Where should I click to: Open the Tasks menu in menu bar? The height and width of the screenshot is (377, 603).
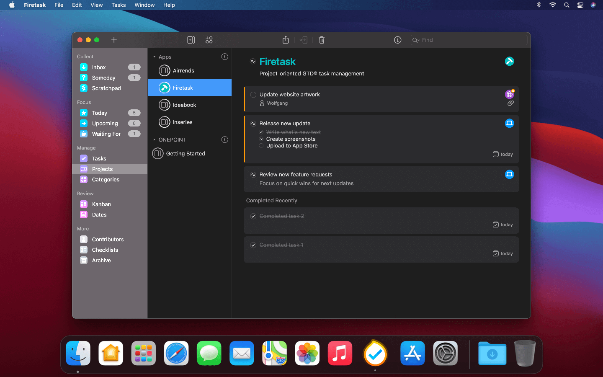[x=119, y=5]
